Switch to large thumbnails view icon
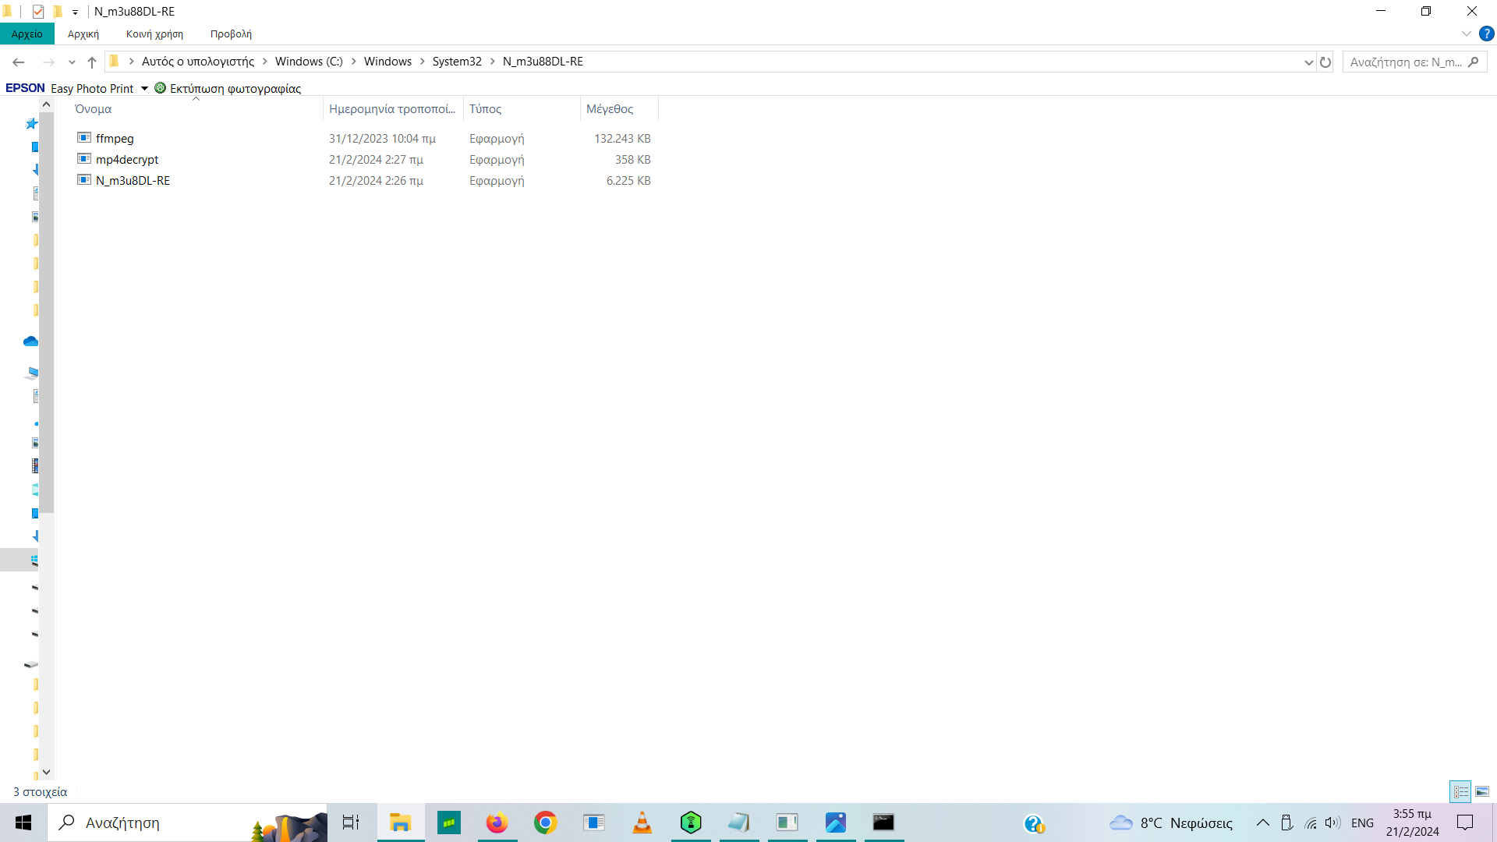The image size is (1497, 842). tap(1482, 791)
